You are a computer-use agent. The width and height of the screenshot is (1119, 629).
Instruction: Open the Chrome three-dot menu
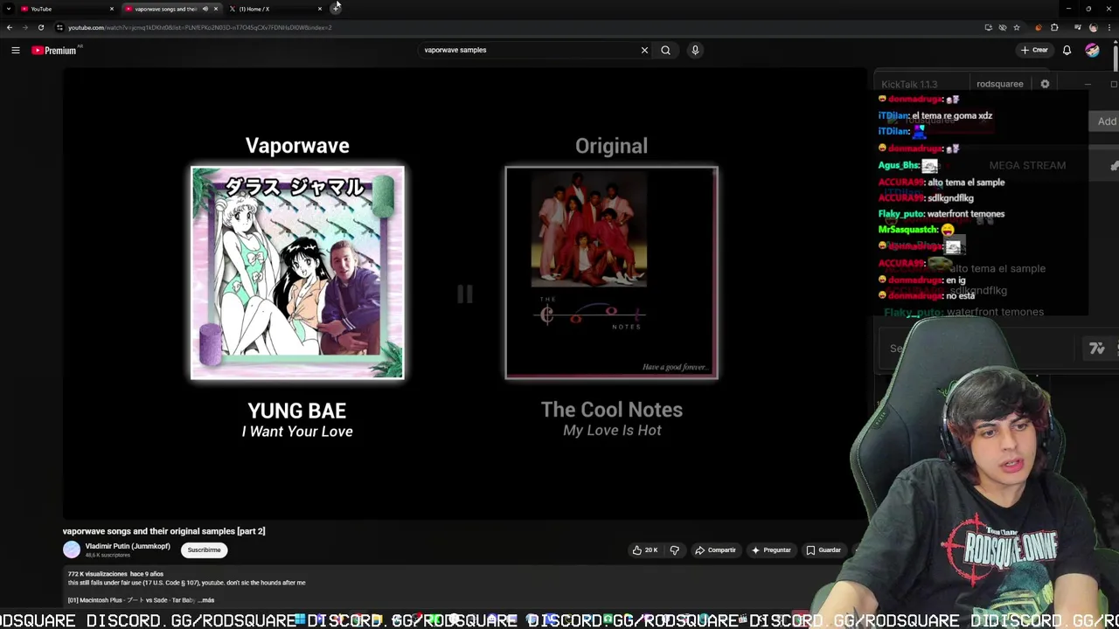(x=1109, y=27)
